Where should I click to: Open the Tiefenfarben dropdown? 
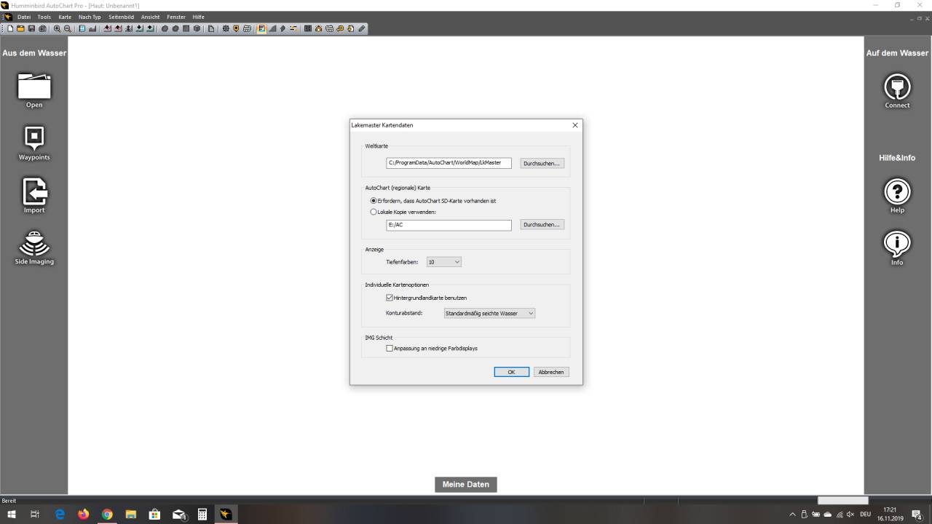click(x=444, y=262)
